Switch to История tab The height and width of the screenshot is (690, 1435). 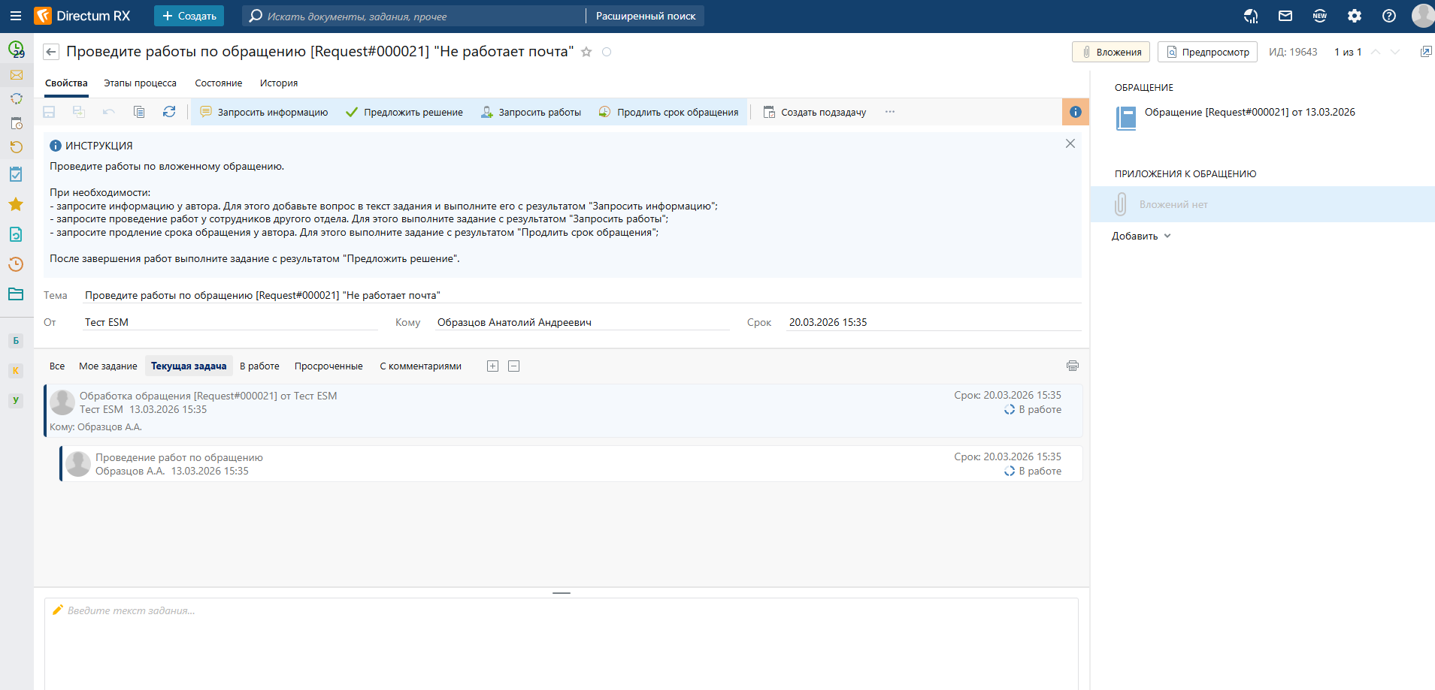tap(279, 83)
